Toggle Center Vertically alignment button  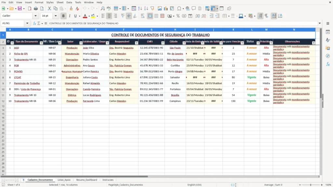point(129,16)
